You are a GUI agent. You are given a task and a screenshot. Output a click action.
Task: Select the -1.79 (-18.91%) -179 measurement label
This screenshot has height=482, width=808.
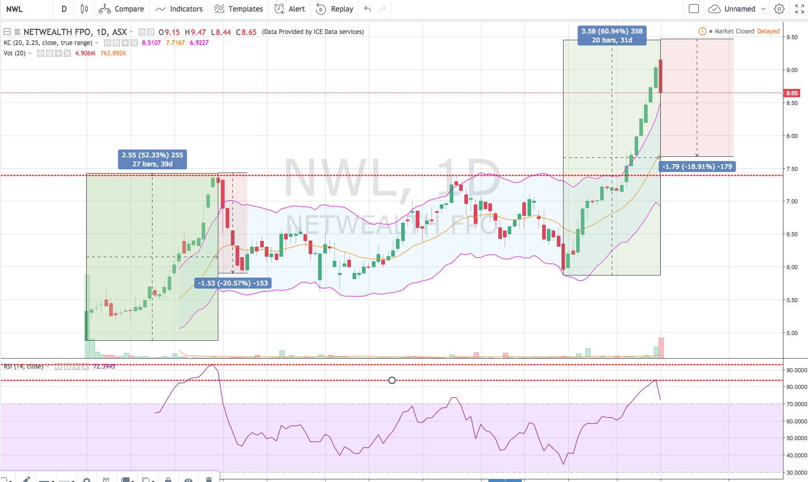click(x=697, y=167)
